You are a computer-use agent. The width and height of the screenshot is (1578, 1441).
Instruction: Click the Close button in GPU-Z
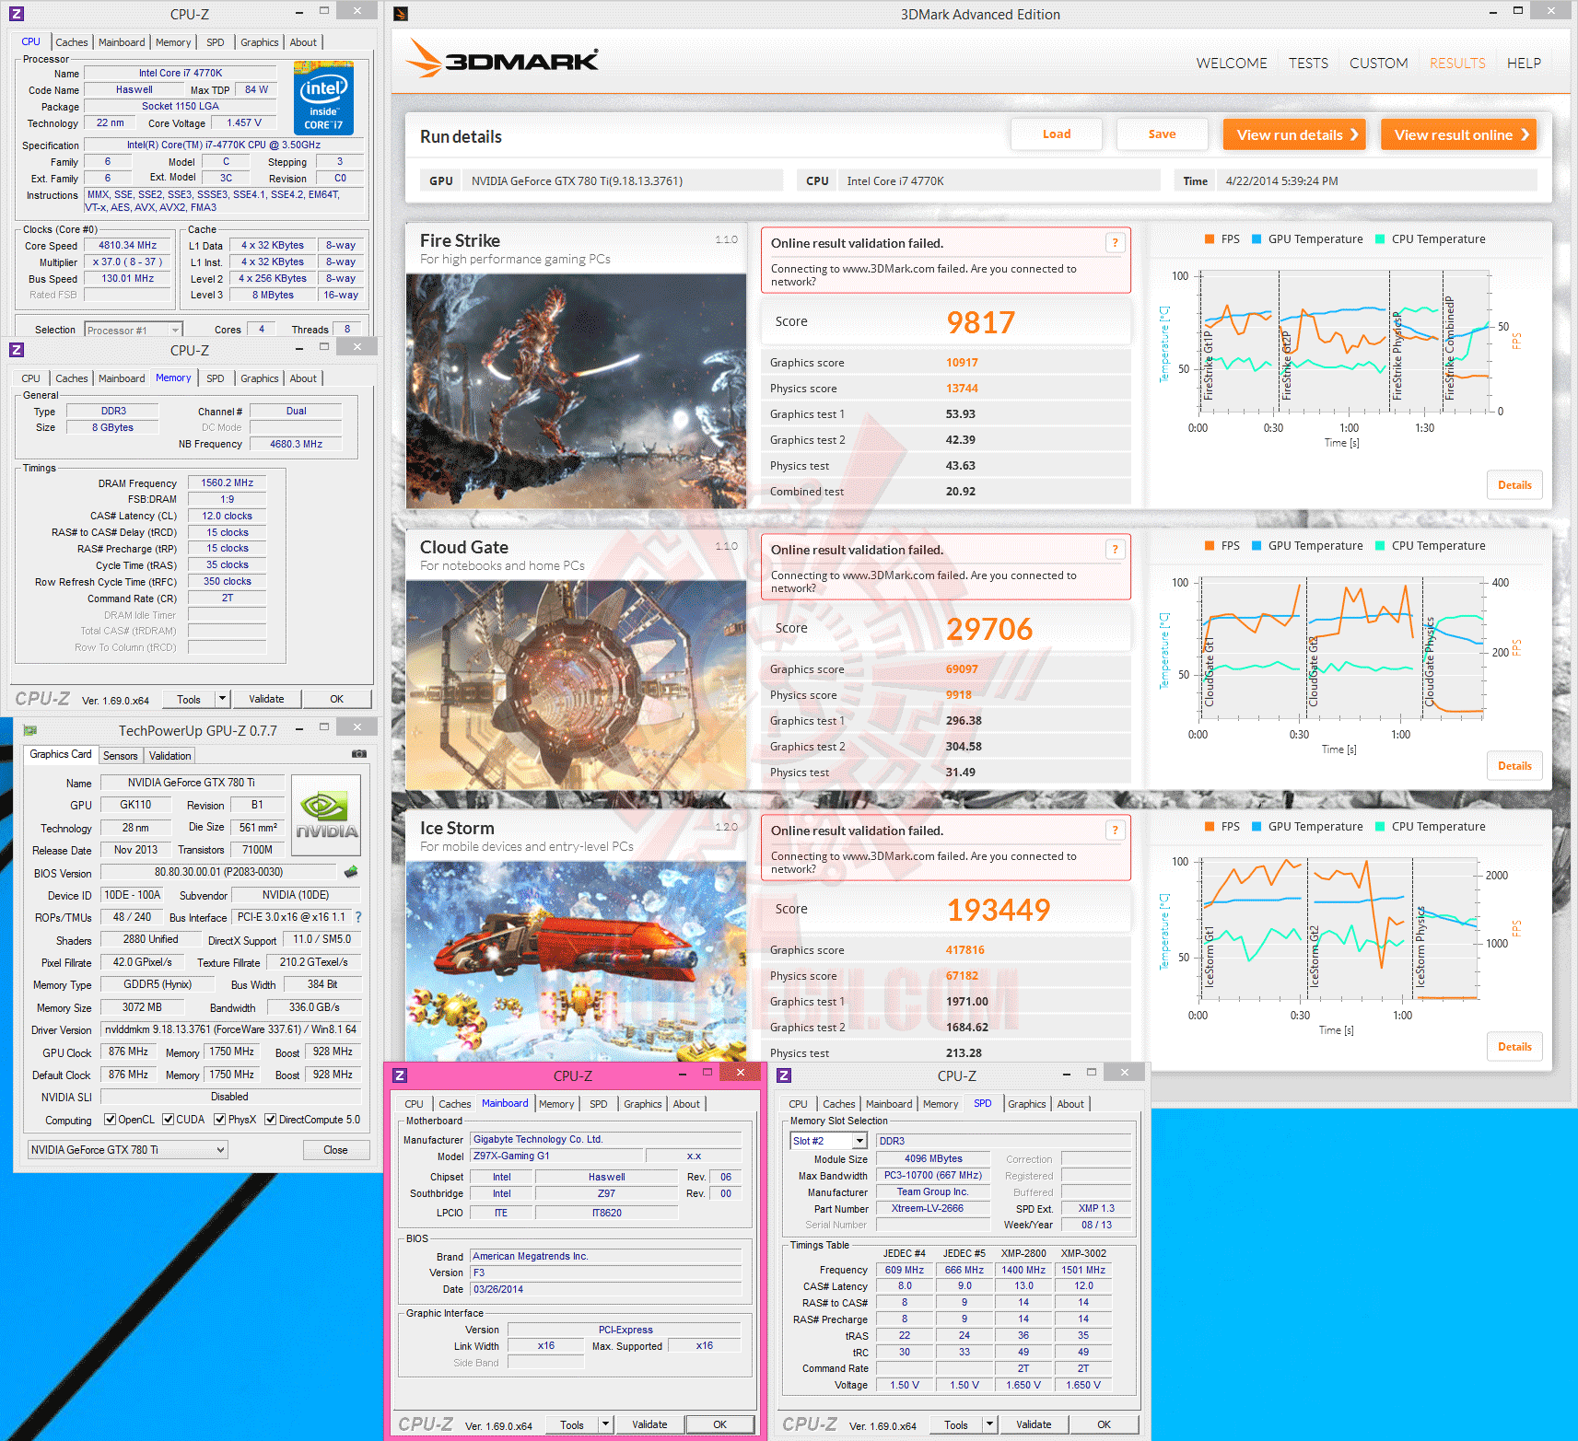pos(336,1150)
